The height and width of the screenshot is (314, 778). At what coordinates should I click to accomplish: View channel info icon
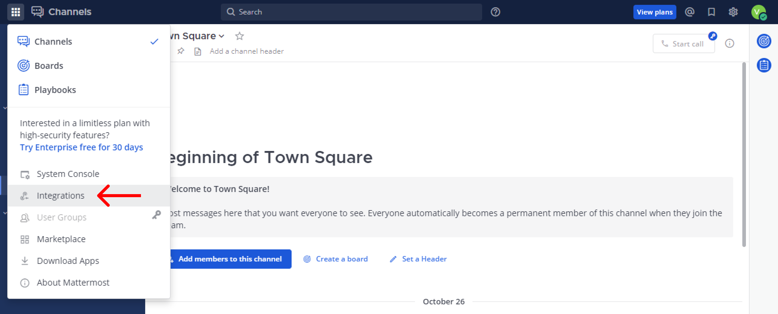(730, 43)
